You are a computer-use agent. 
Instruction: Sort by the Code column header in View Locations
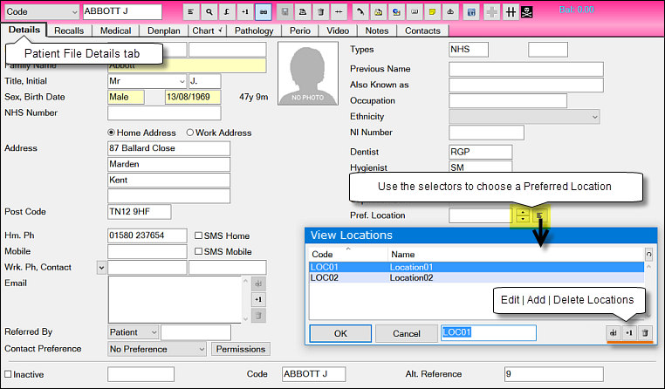coord(348,255)
